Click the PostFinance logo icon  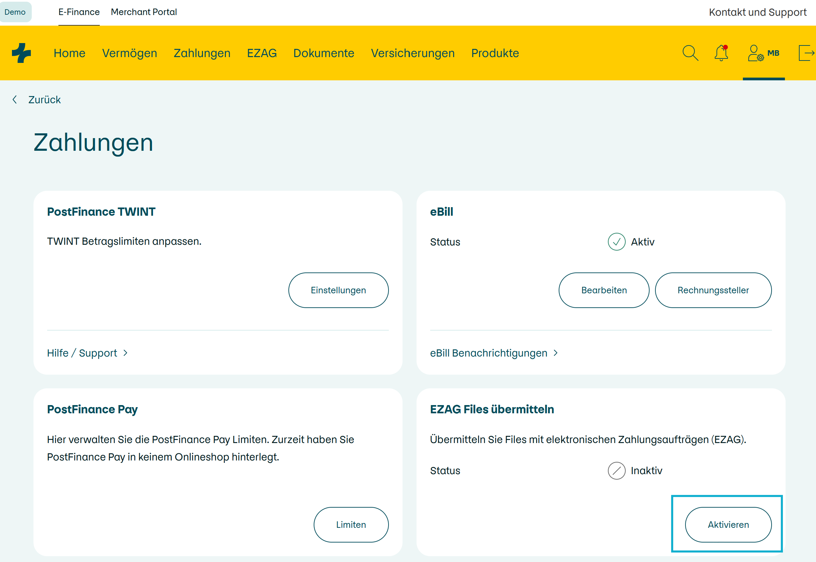pyautogui.click(x=22, y=53)
